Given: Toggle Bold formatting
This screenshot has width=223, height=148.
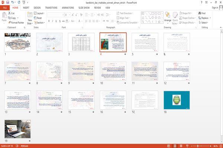Looking at the screenshot, I should coord(49,21).
